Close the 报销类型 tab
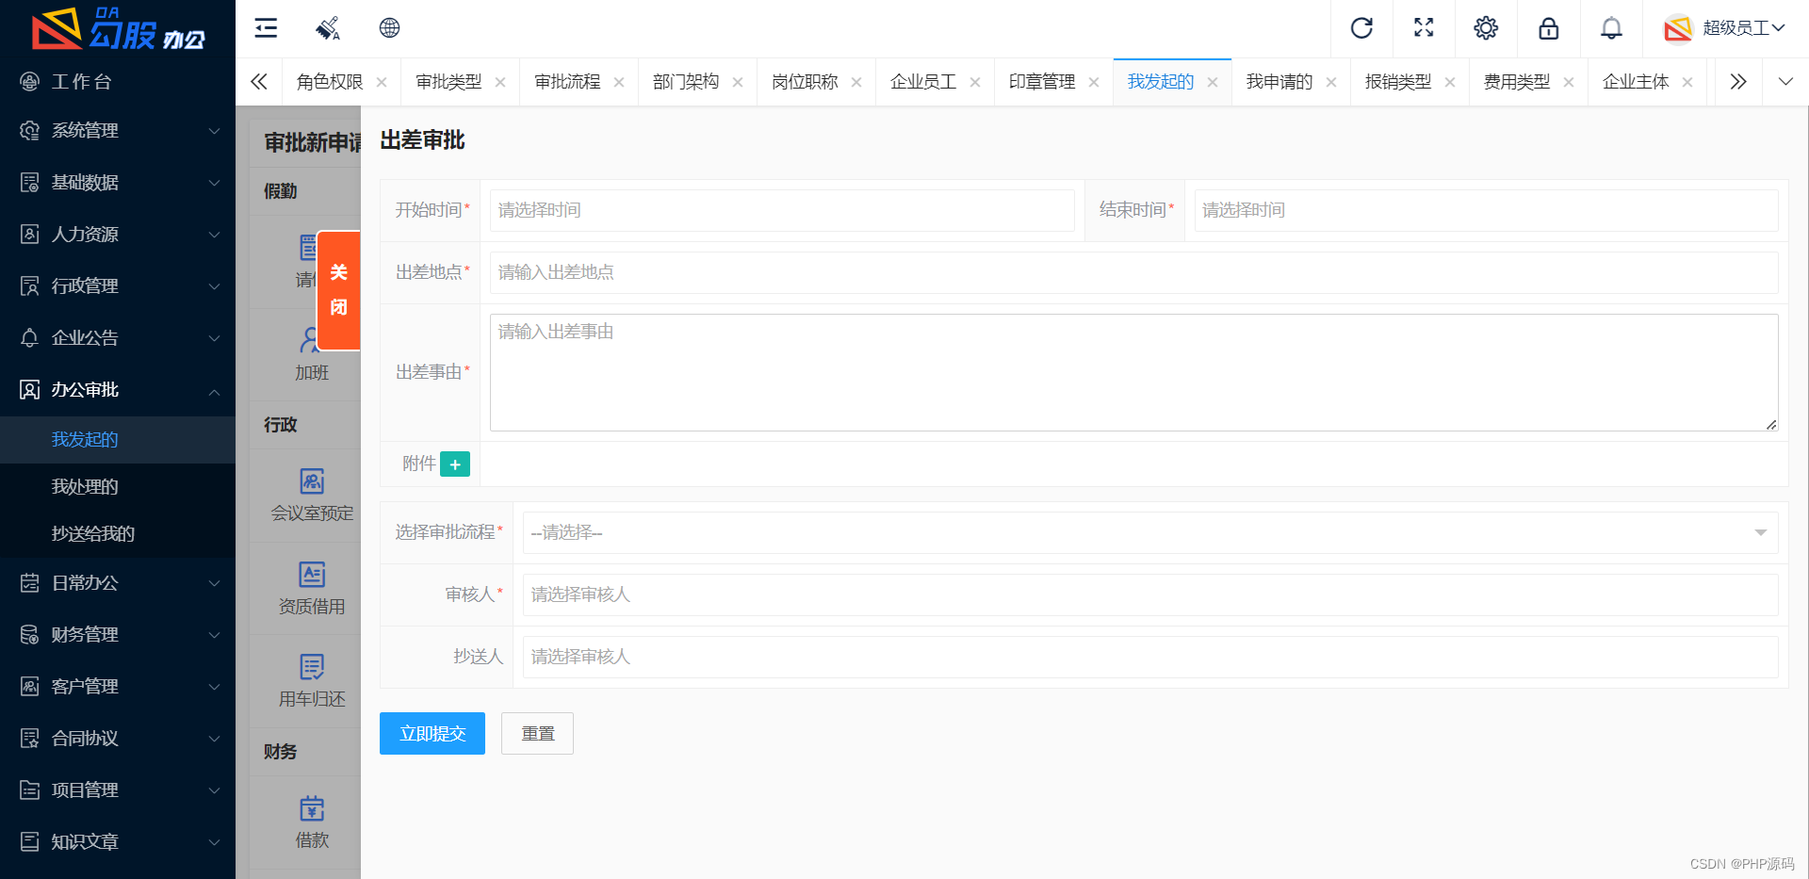 [1450, 82]
